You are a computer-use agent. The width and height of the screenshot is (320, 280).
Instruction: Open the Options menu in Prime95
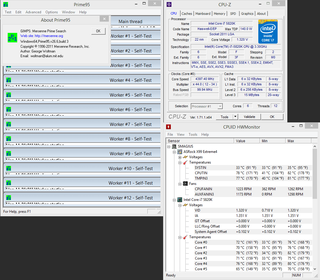[51, 12]
